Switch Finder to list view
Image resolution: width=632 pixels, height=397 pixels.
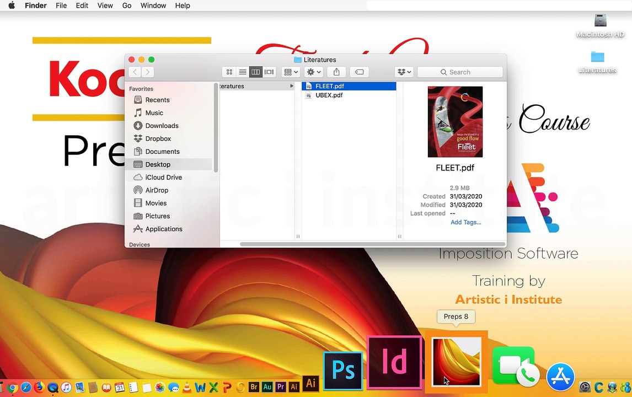243,72
